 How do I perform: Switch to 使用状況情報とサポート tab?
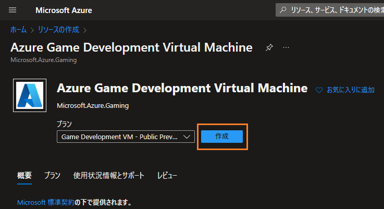point(109,176)
